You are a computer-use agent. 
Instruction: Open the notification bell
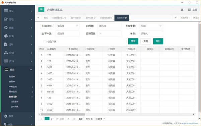(182, 10)
